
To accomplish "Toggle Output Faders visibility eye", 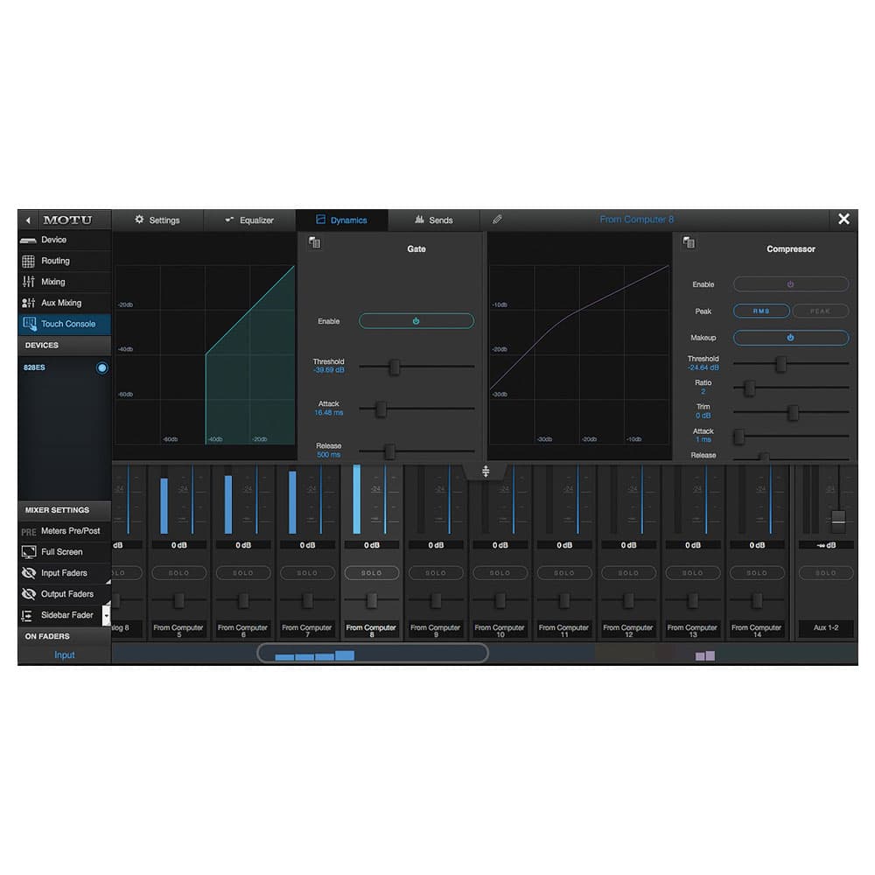I will [x=29, y=594].
